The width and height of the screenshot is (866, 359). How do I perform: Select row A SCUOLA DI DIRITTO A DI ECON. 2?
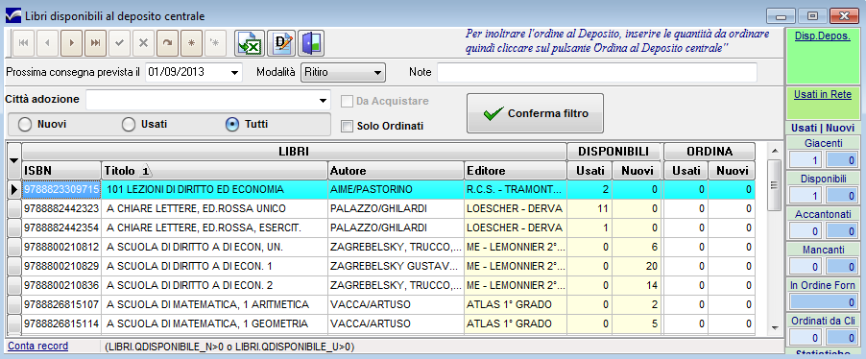(x=388, y=285)
